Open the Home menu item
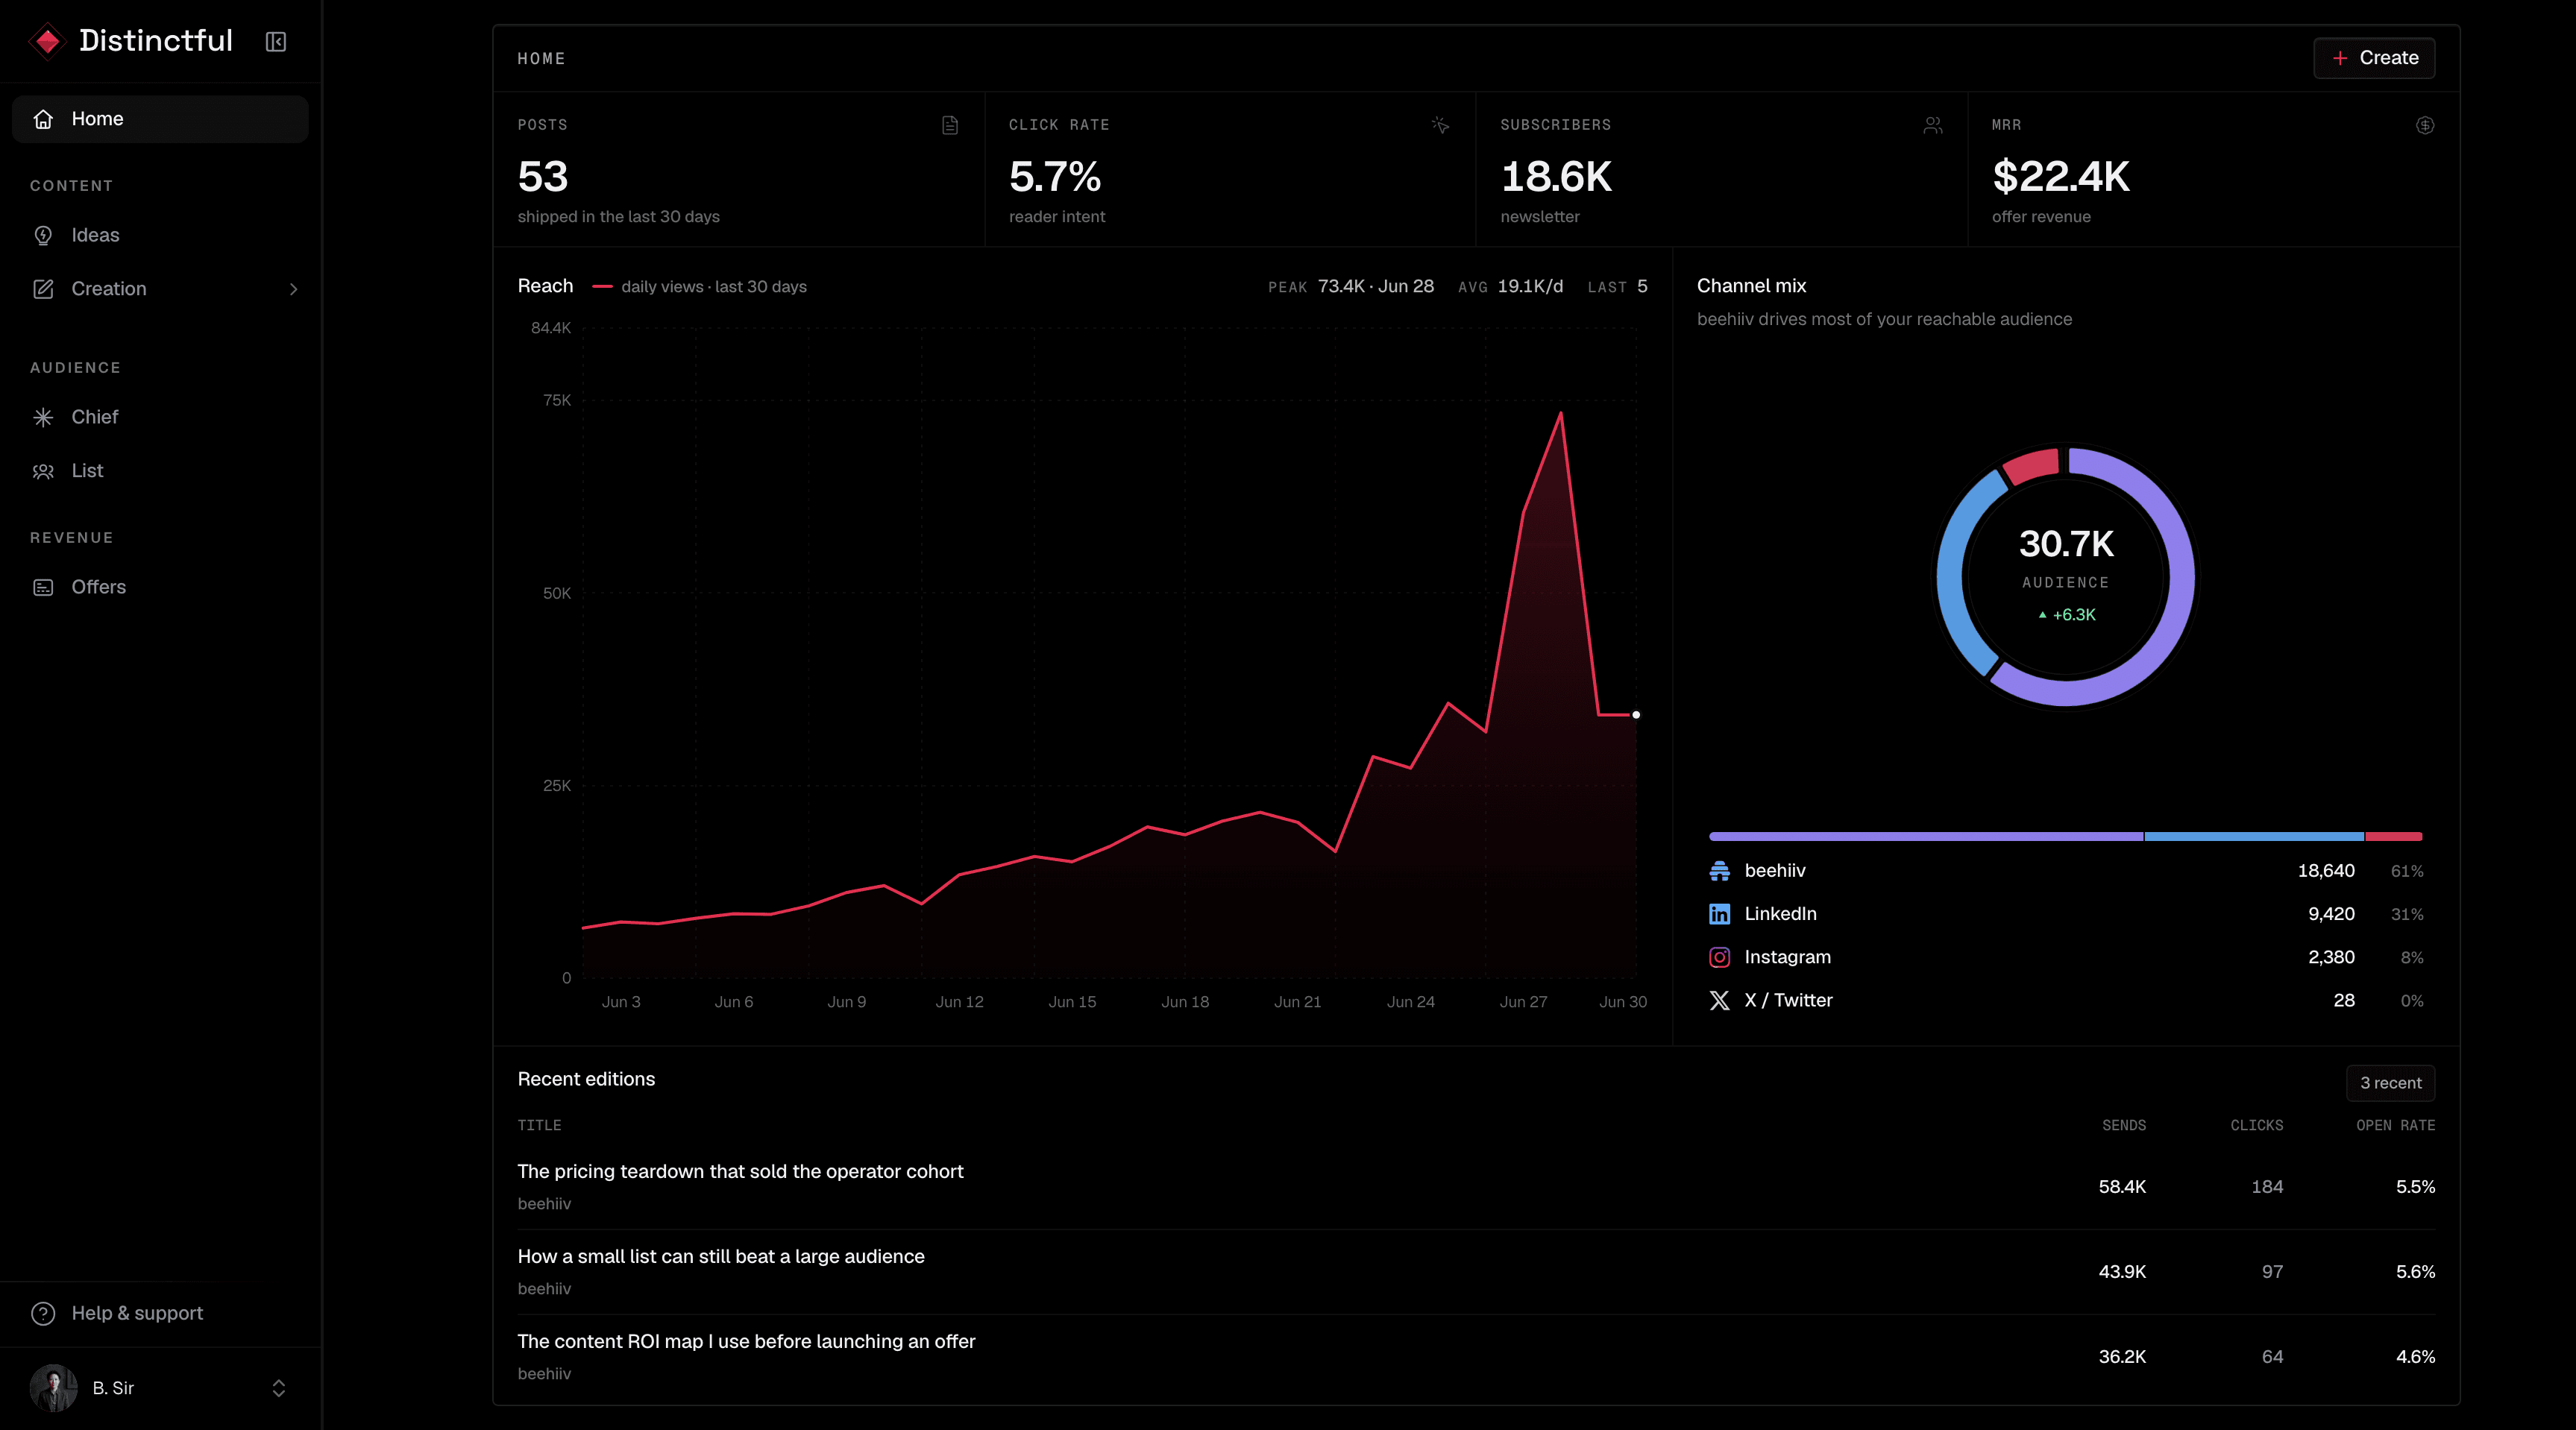The height and width of the screenshot is (1430, 2576). 160,119
